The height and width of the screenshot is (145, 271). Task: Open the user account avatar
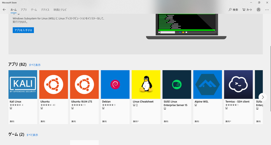pyautogui.click(x=258, y=10)
